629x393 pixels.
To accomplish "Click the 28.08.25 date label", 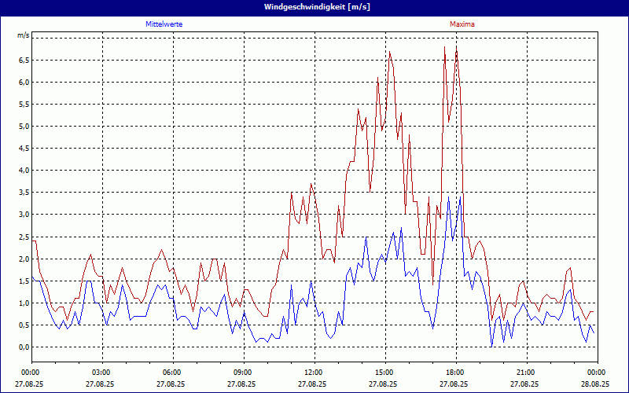I will click(595, 384).
